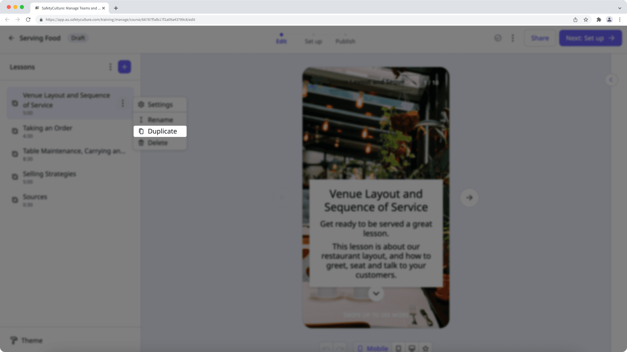Advance the slide with the right arrow
This screenshot has height=352, width=627.
tap(469, 198)
